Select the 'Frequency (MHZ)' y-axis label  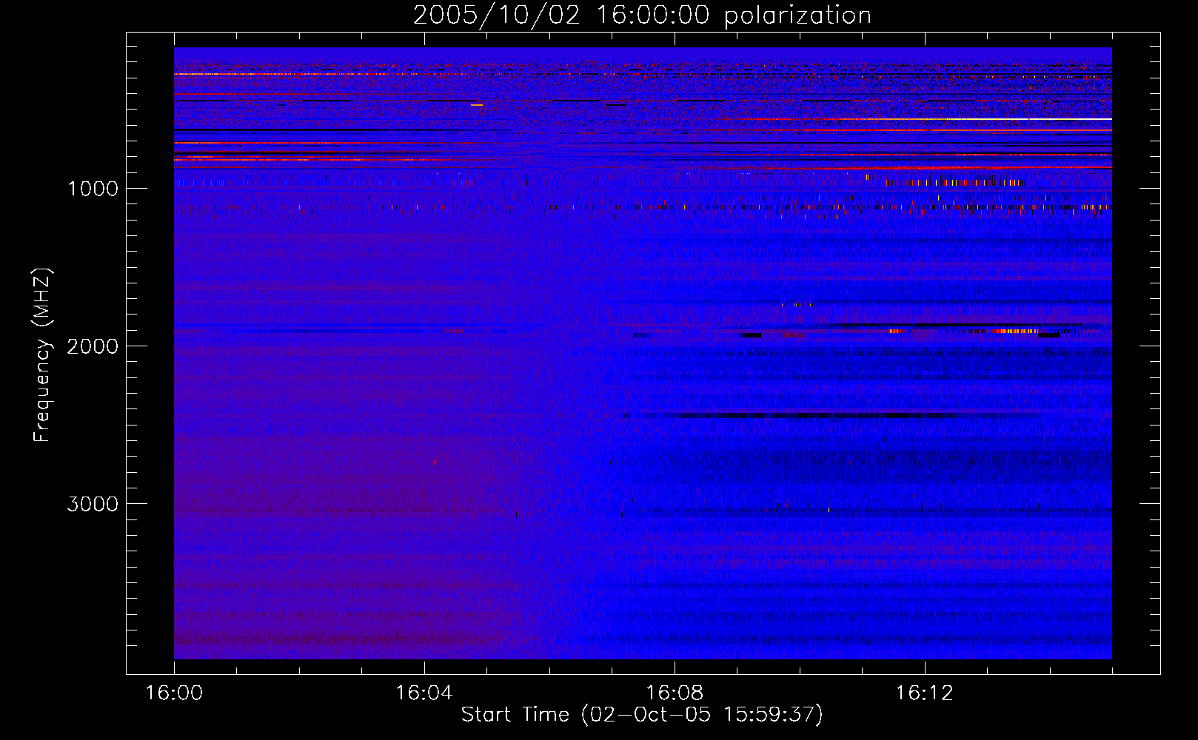43,355
